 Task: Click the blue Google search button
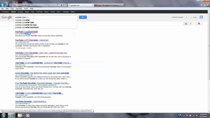(83, 17)
